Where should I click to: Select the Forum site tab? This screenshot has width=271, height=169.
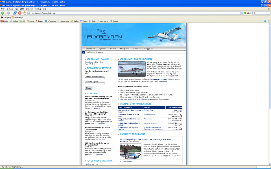[113, 49]
